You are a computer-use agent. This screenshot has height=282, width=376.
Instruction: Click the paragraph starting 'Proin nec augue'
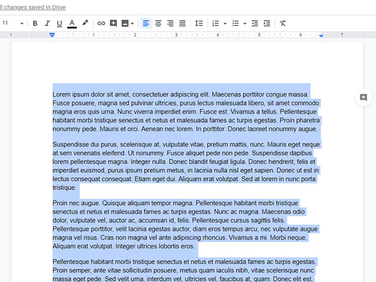(x=185, y=224)
